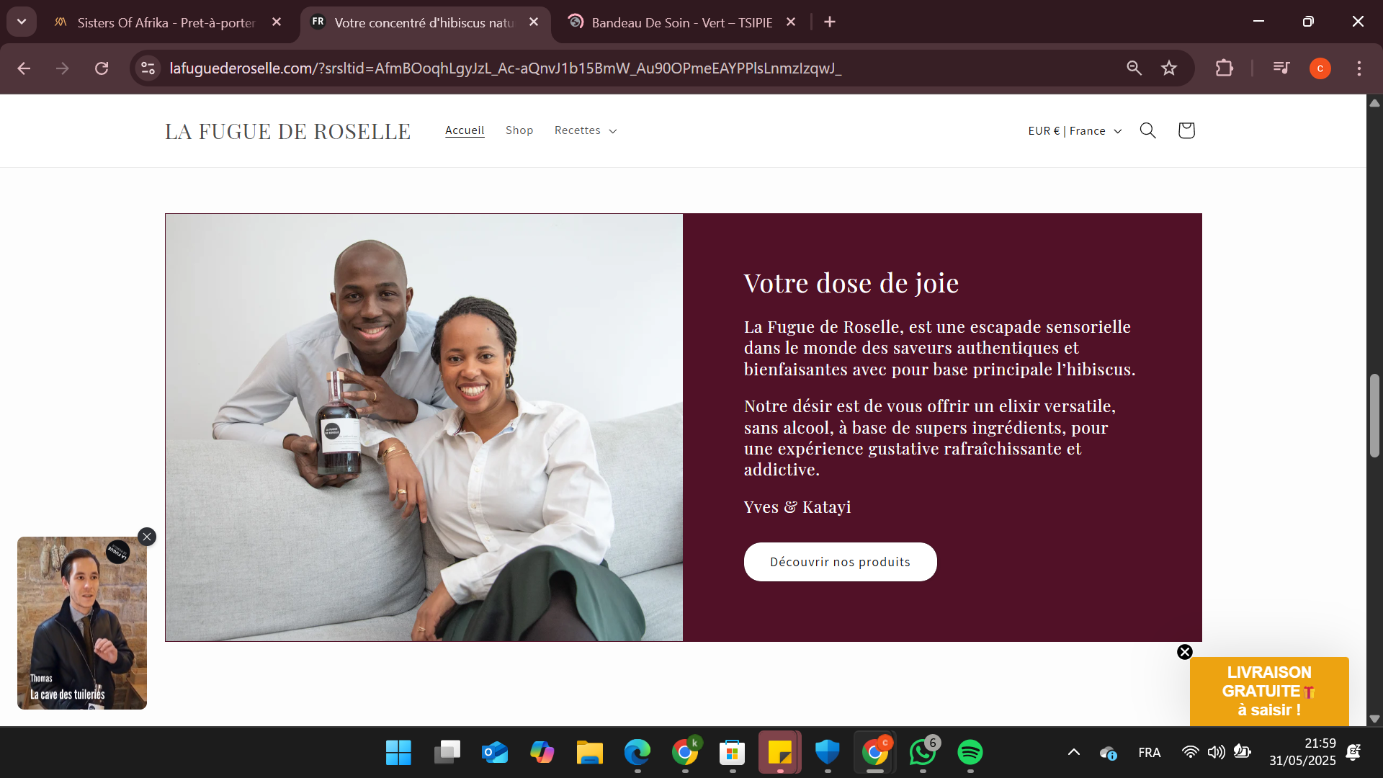Reload the page

pyautogui.click(x=102, y=68)
